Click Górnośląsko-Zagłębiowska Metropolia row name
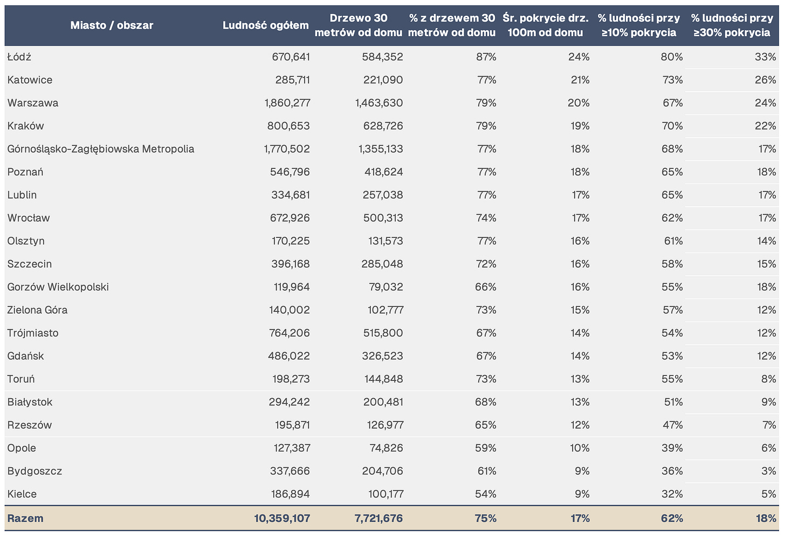This screenshot has width=785, height=539. [101, 149]
